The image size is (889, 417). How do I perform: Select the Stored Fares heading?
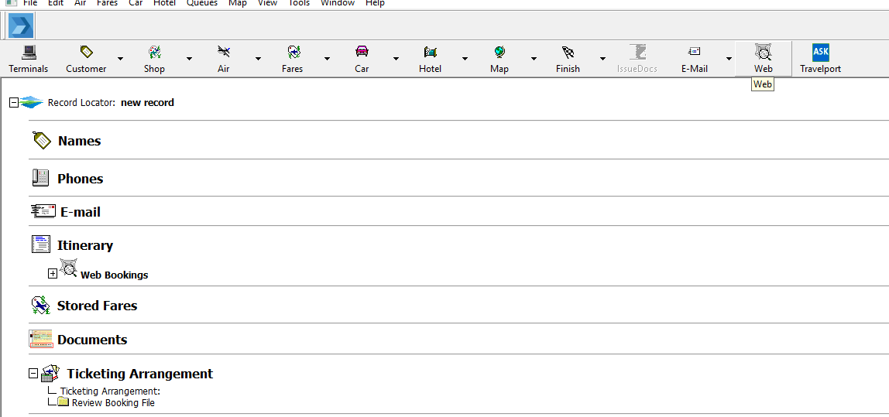[97, 306]
